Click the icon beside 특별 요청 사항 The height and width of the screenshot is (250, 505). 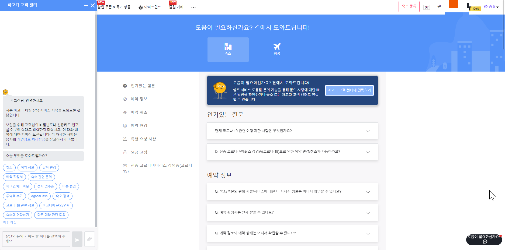click(x=125, y=139)
